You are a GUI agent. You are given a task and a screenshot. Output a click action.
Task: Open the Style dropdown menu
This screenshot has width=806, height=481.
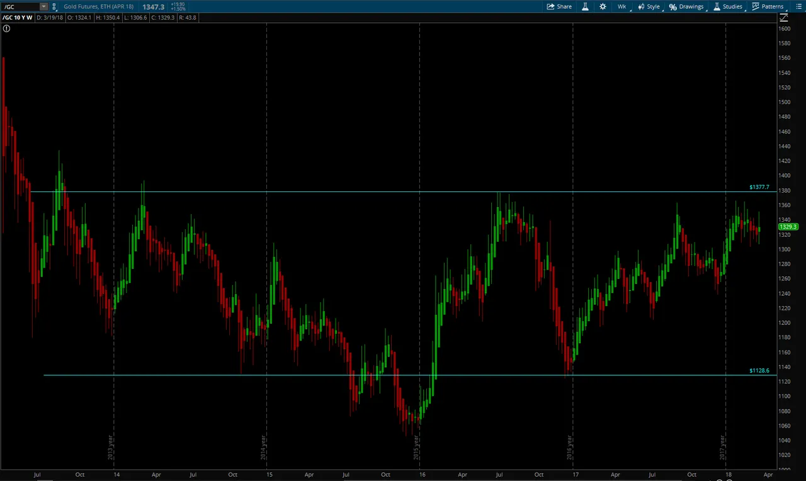649,6
